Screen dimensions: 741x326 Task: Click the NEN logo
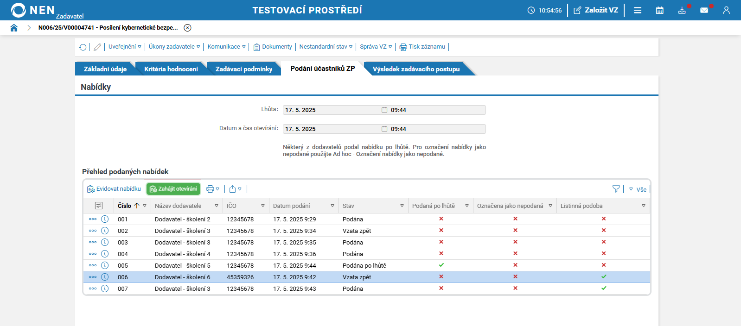tap(32, 10)
